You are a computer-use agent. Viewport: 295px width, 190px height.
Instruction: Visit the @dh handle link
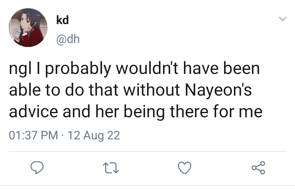pos(68,39)
